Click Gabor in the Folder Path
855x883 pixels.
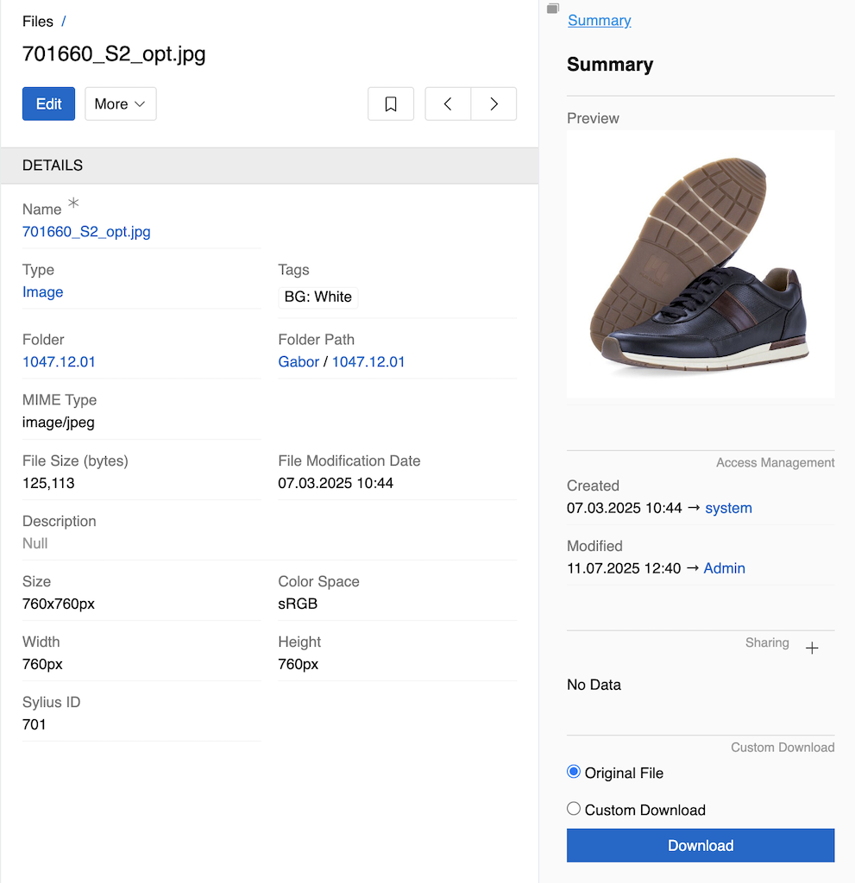coord(299,362)
